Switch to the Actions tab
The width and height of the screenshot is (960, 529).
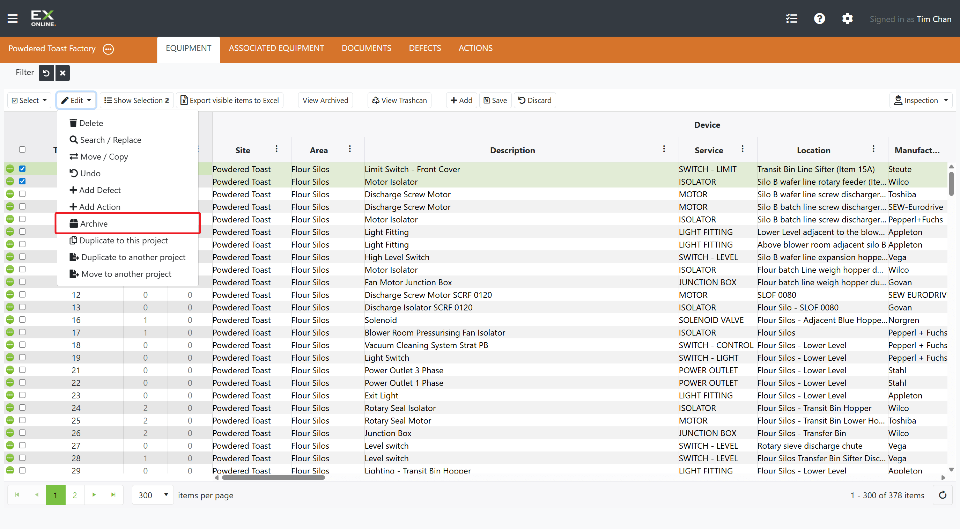475,49
